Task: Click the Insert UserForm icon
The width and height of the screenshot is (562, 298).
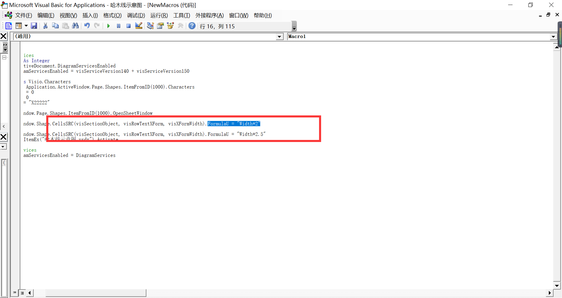Action: 19,26
